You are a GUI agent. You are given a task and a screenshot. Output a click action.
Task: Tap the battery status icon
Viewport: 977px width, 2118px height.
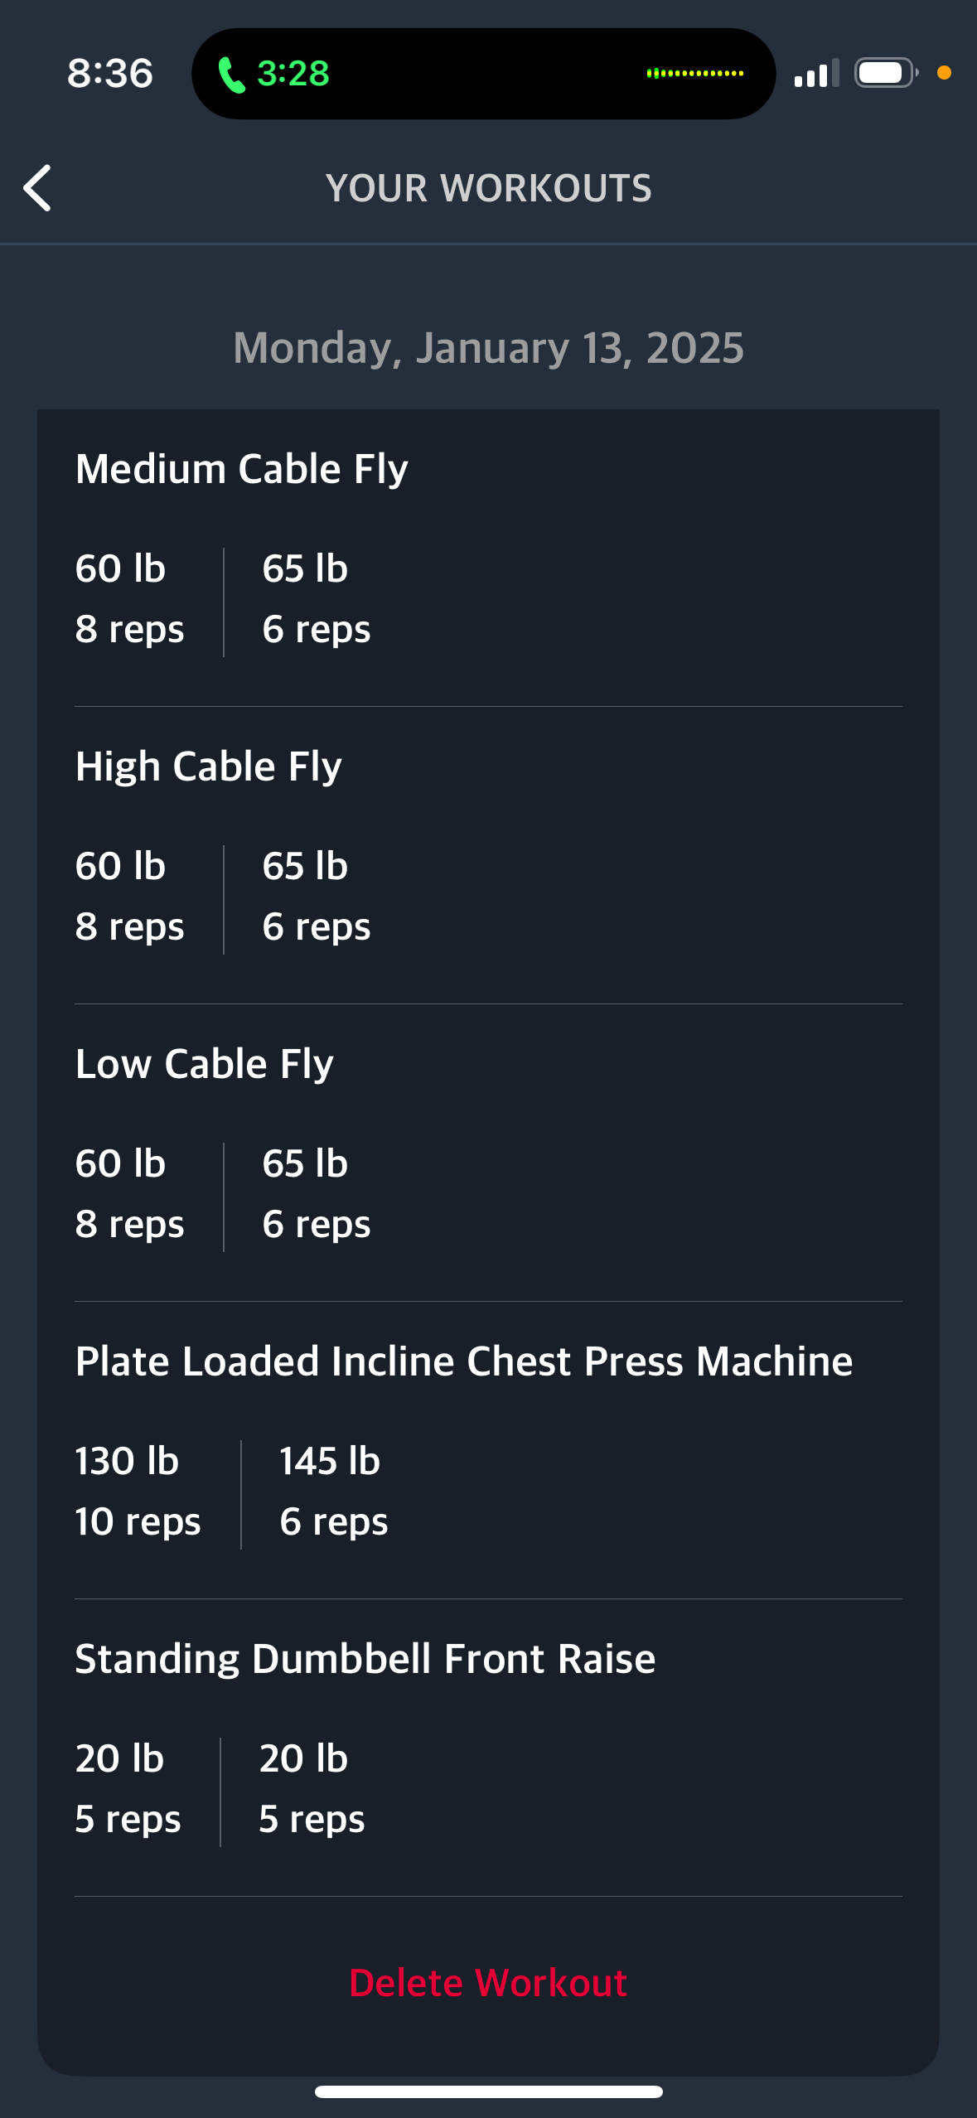886,73
